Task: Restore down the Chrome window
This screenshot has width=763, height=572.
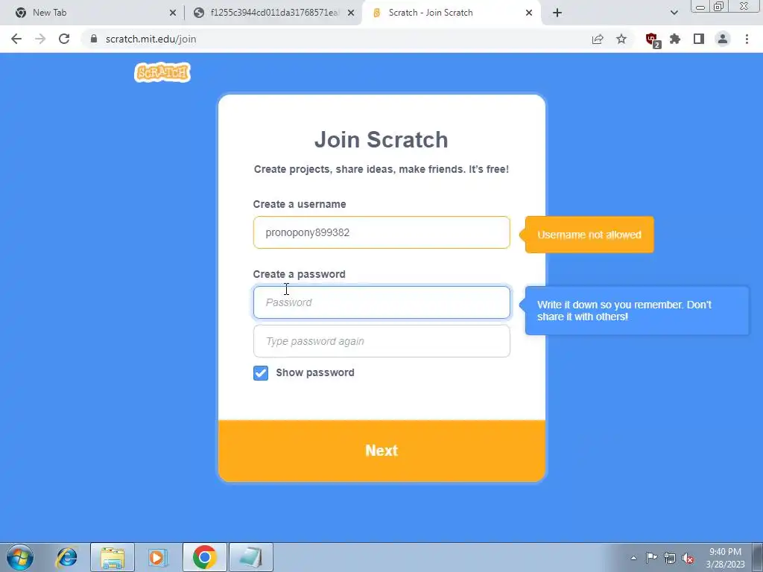Action: [x=719, y=7]
